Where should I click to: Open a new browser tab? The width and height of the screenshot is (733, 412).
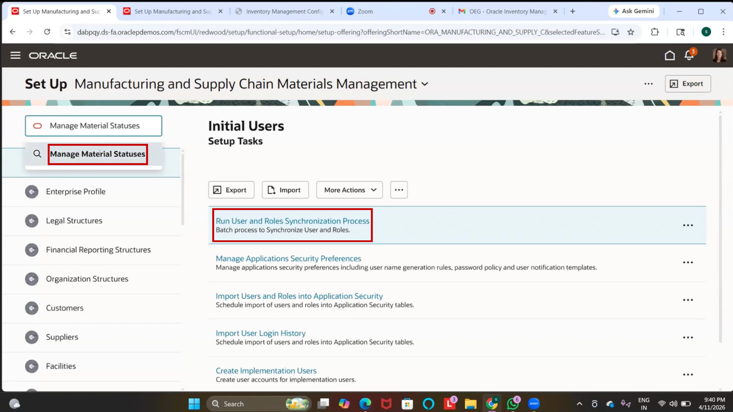click(x=573, y=11)
